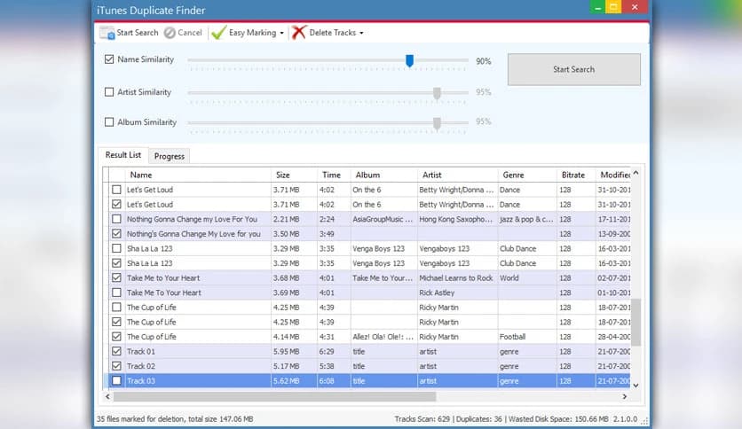Screen dimensions: 742x429
Task: Switch to the Progress tab
Action: click(170, 156)
